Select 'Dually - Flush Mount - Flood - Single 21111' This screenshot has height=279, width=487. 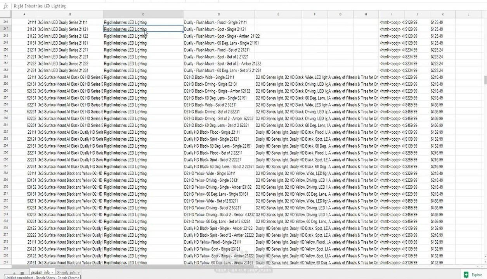tap(219, 22)
